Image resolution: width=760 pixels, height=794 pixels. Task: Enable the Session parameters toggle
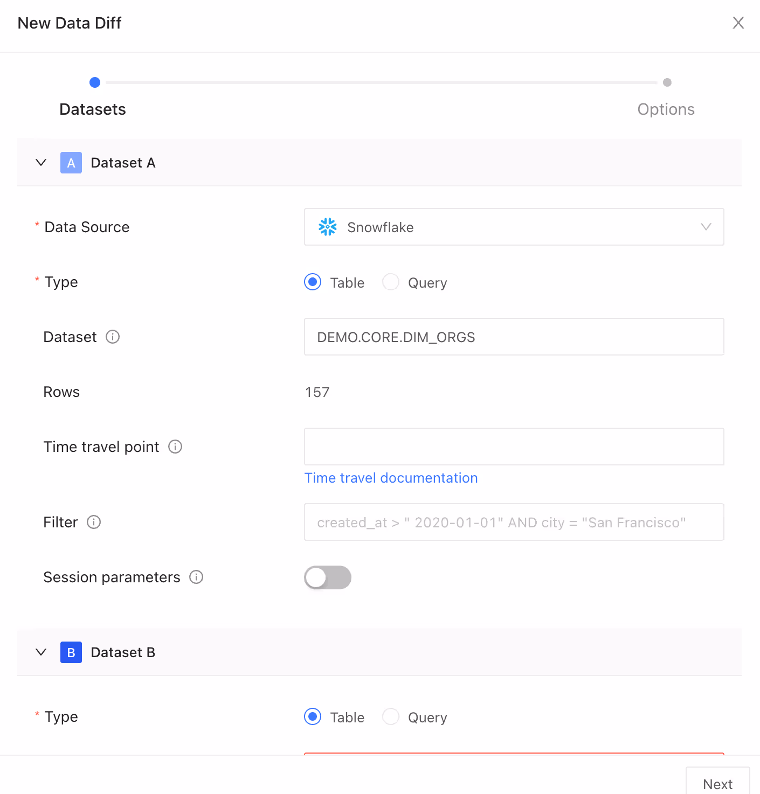(x=328, y=577)
